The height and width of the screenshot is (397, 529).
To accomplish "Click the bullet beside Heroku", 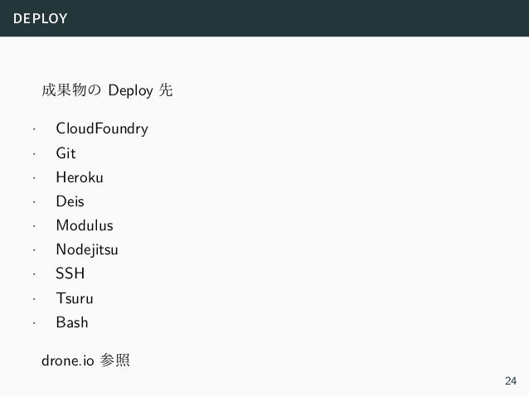I will [x=34, y=177].
